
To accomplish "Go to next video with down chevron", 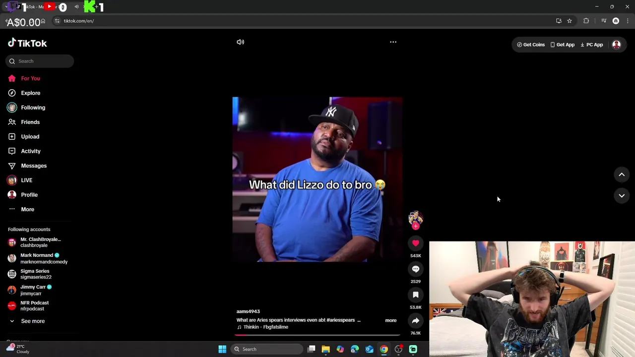I will pos(622,196).
